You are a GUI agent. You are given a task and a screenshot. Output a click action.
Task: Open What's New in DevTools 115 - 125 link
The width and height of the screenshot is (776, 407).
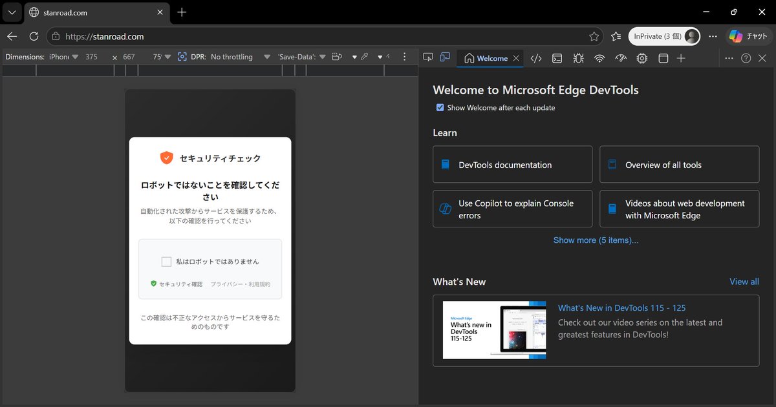coord(621,308)
